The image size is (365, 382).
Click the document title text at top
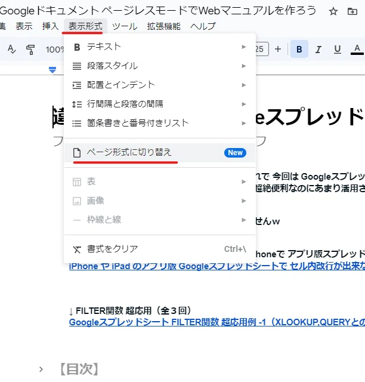pos(158,11)
